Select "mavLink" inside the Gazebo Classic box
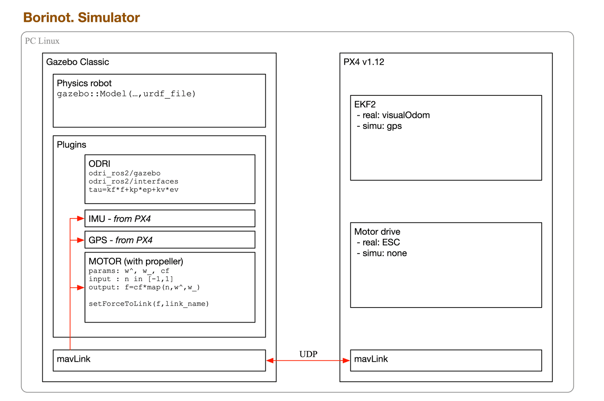Image resolution: width=604 pixels, height=401 pixels. coord(74,359)
